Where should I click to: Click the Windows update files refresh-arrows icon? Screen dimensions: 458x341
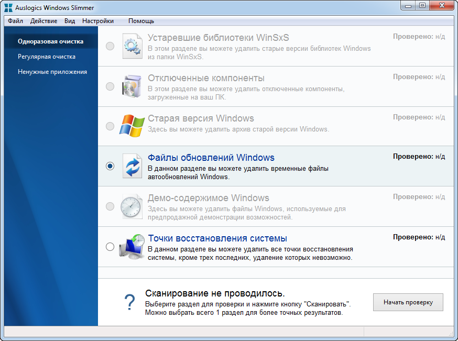click(133, 166)
